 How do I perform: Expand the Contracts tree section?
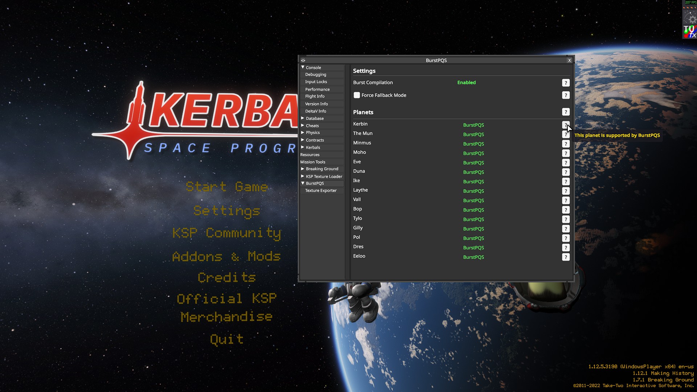pyautogui.click(x=303, y=140)
